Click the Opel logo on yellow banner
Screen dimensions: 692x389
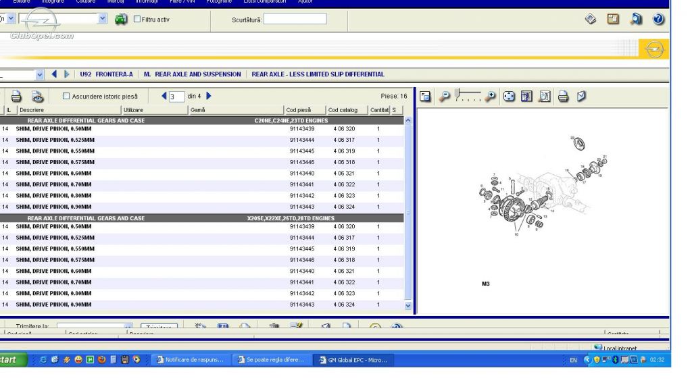tap(653, 49)
